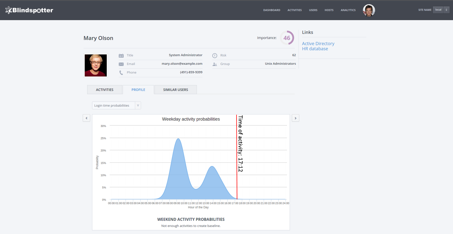Click the 09:00 peak of the probability chart
Viewport: 453px width, 234px height.
click(x=178, y=139)
